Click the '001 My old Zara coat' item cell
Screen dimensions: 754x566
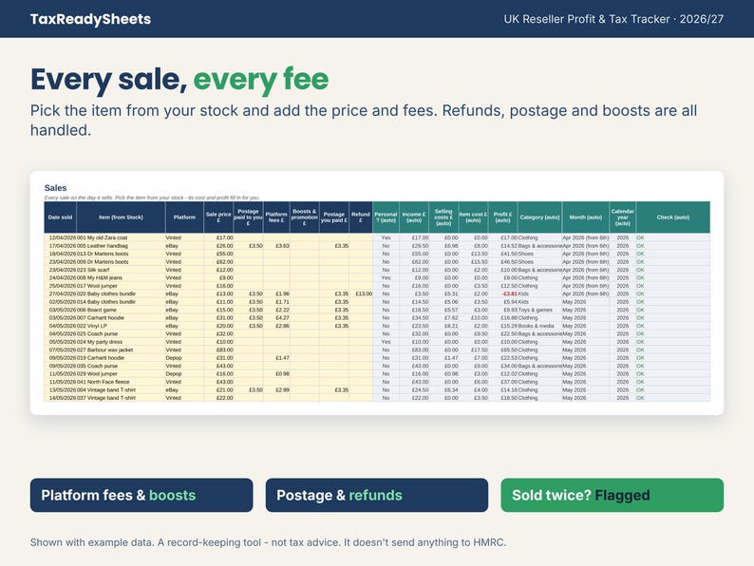tap(121, 237)
